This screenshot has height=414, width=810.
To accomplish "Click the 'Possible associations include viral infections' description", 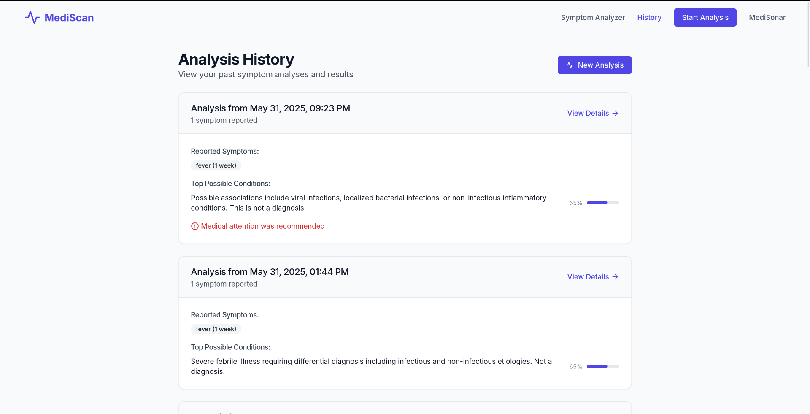I will (x=369, y=203).
